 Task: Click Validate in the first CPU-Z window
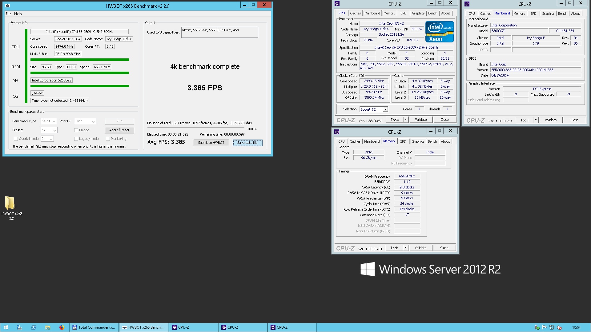click(420, 120)
